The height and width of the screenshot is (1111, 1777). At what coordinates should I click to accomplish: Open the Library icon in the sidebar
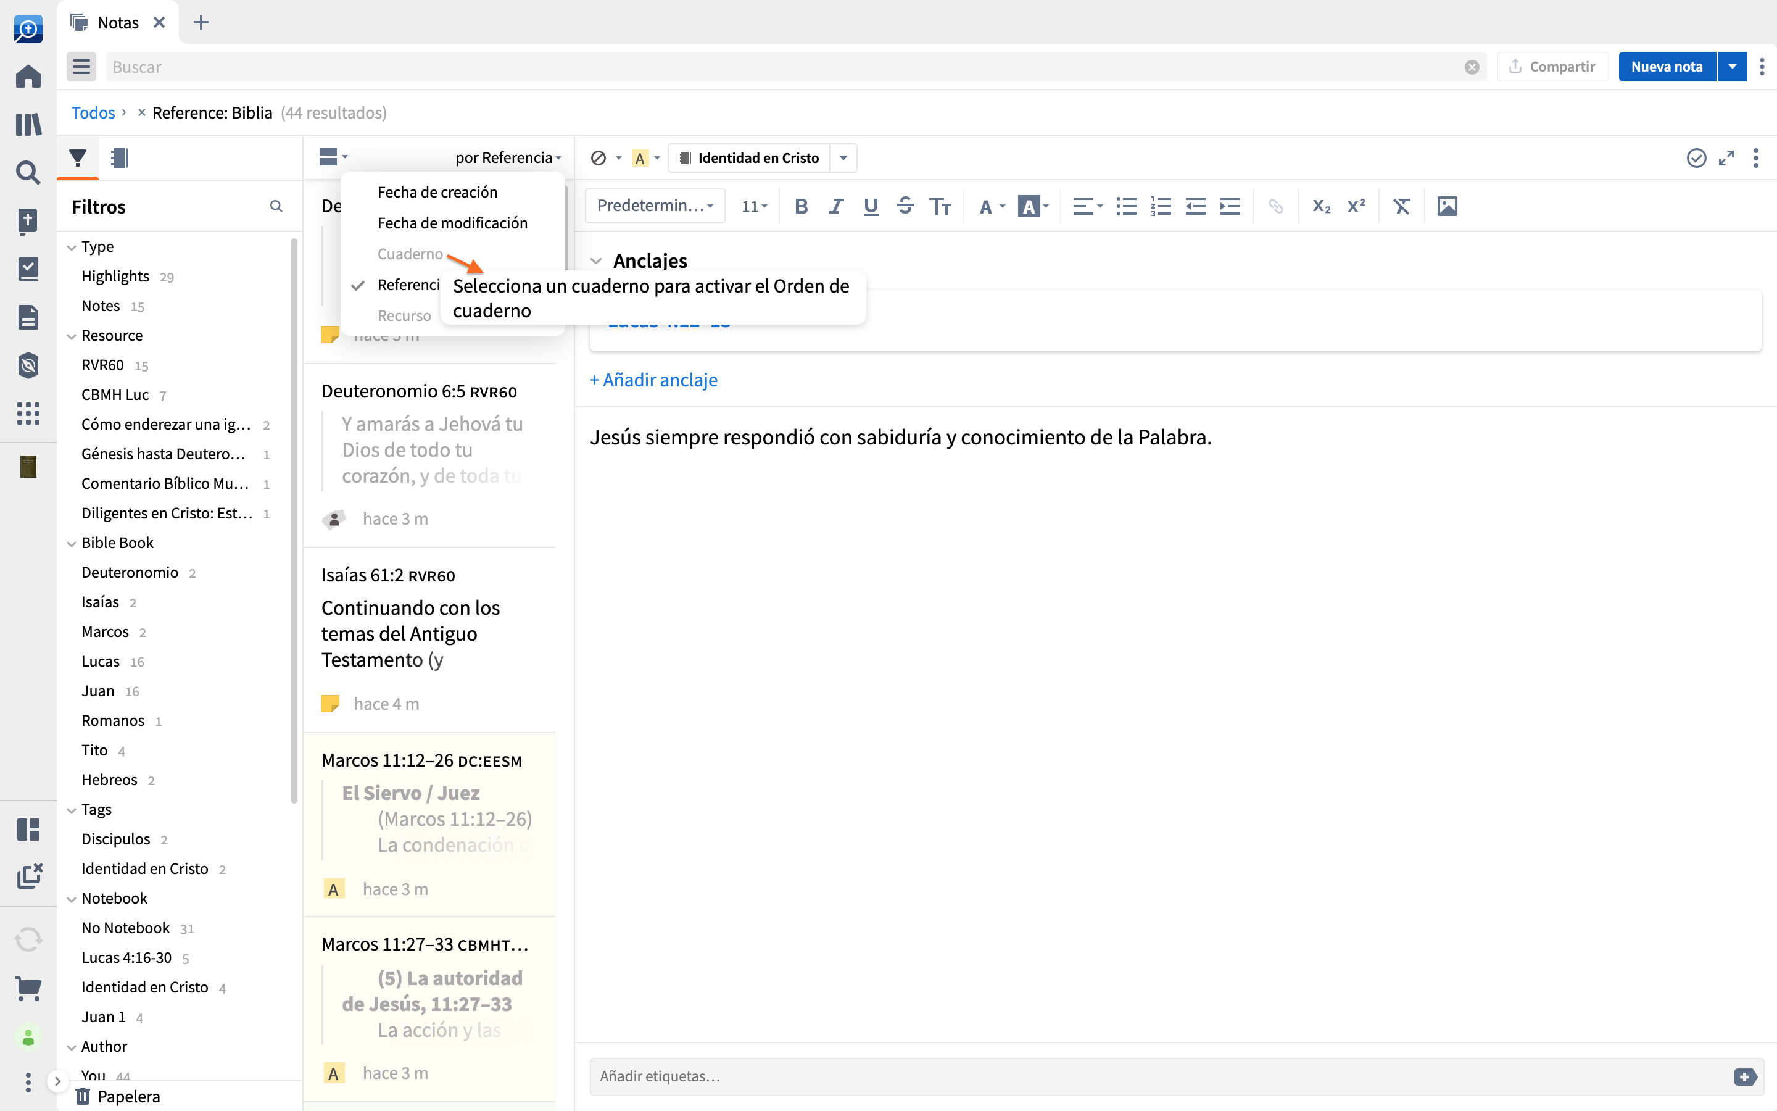[28, 124]
